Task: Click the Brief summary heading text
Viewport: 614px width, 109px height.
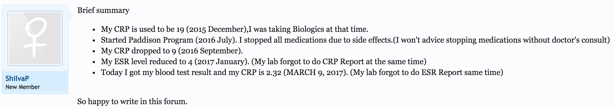Action: coord(103,10)
